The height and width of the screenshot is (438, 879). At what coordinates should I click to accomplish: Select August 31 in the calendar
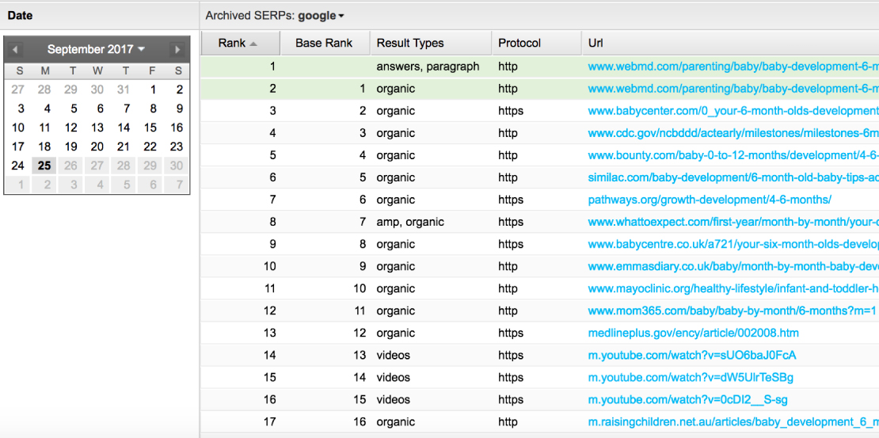pyautogui.click(x=124, y=90)
